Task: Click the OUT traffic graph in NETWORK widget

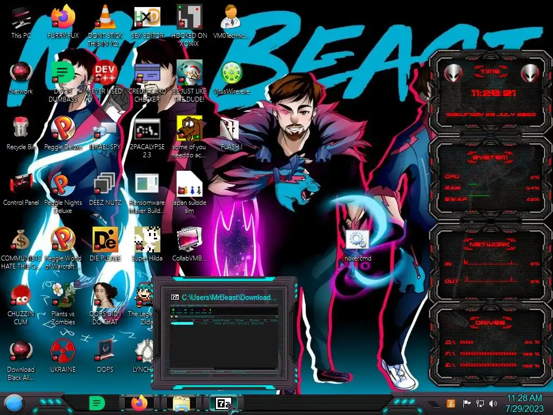Action: [x=491, y=279]
